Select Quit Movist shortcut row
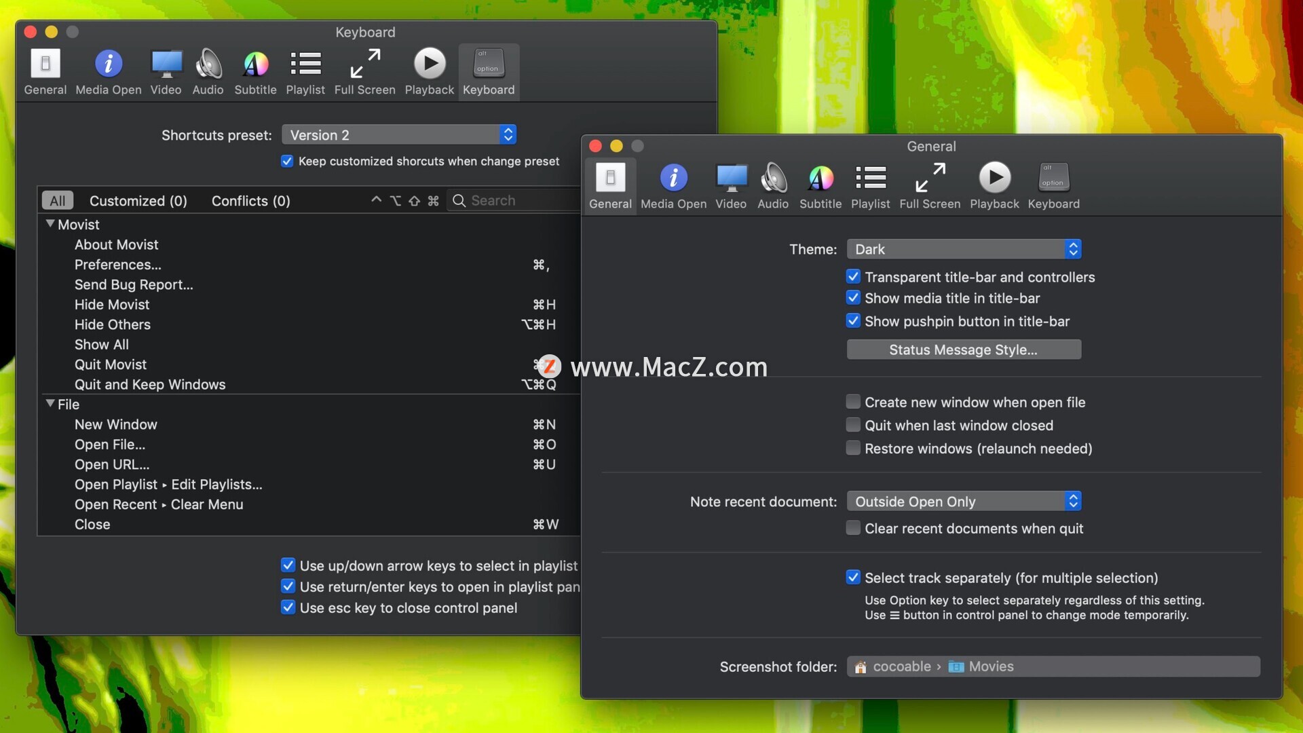 tap(309, 364)
